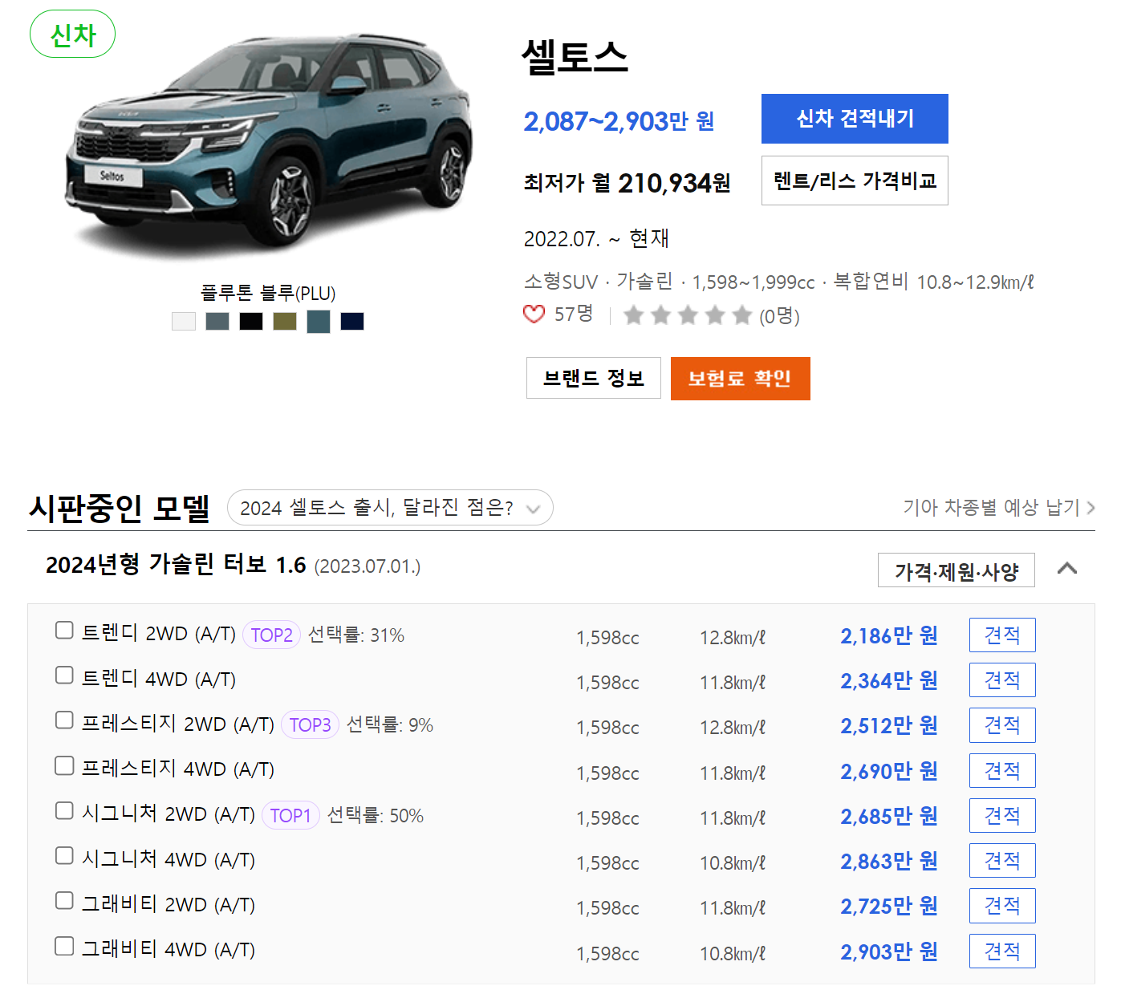Click 보험료 확인 button
Screen dimensions: 1121x990
pyautogui.click(x=741, y=378)
